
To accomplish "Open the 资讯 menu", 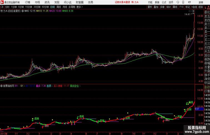I will click(47, 2).
